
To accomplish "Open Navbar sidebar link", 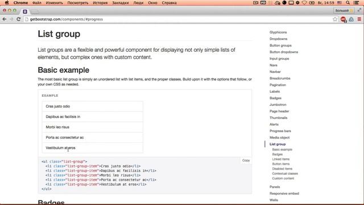I will click(275, 72).
